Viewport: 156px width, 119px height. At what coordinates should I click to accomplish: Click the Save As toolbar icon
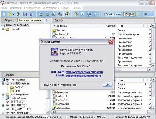click(32, 14)
